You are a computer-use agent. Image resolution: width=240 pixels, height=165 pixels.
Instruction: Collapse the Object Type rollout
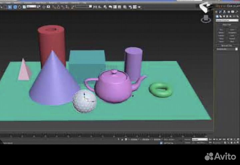(227, 25)
